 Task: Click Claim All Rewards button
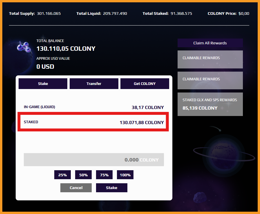[x=210, y=43]
